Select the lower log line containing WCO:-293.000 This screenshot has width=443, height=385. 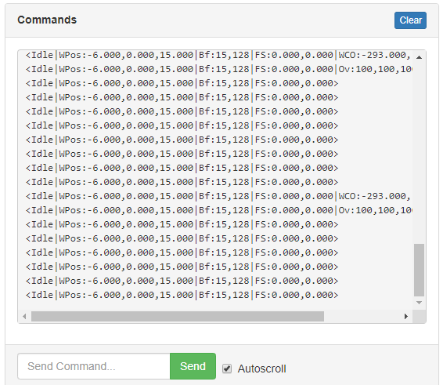(218, 196)
